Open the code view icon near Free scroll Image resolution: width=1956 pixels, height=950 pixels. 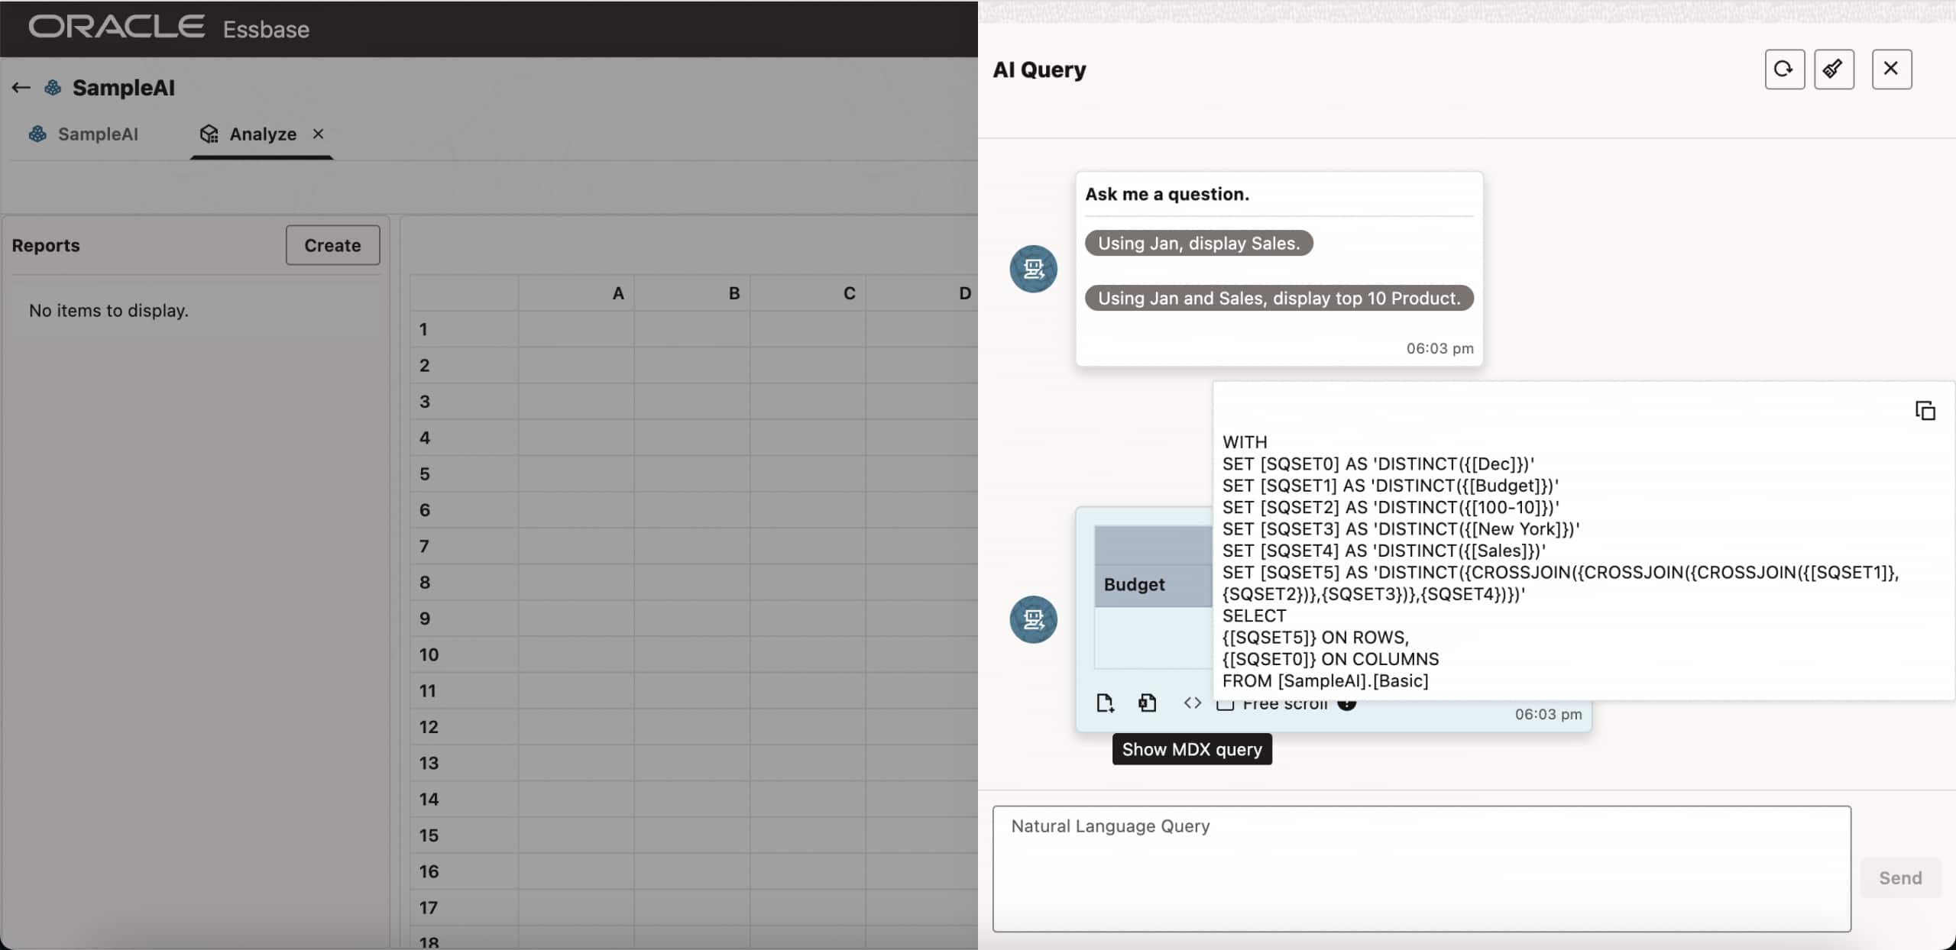point(1190,703)
